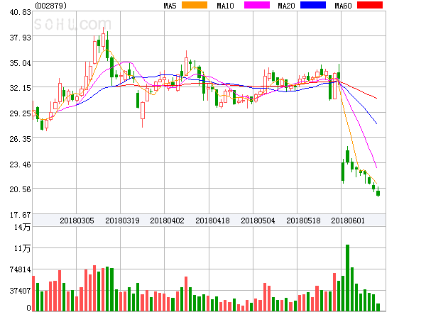Image resolution: width=426 pixels, height=312 pixels.
Task: Click the 37.93 price axis label
Action: (20, 38)
